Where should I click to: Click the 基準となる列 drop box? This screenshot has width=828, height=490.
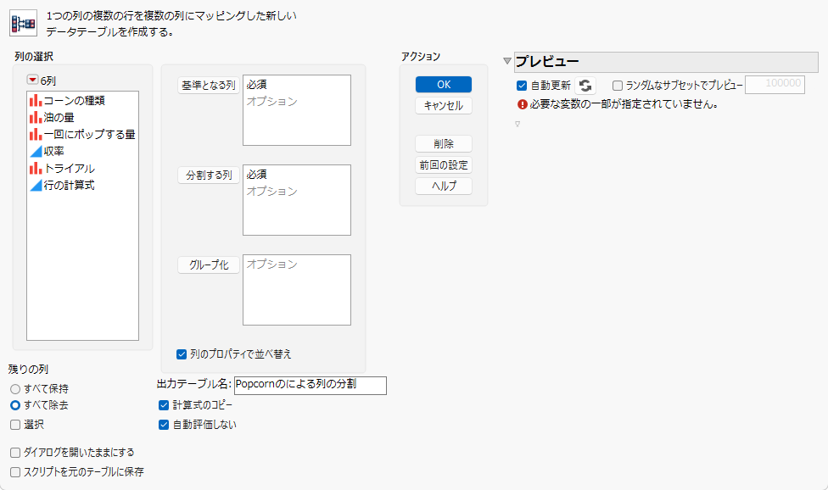click(297, 109)
